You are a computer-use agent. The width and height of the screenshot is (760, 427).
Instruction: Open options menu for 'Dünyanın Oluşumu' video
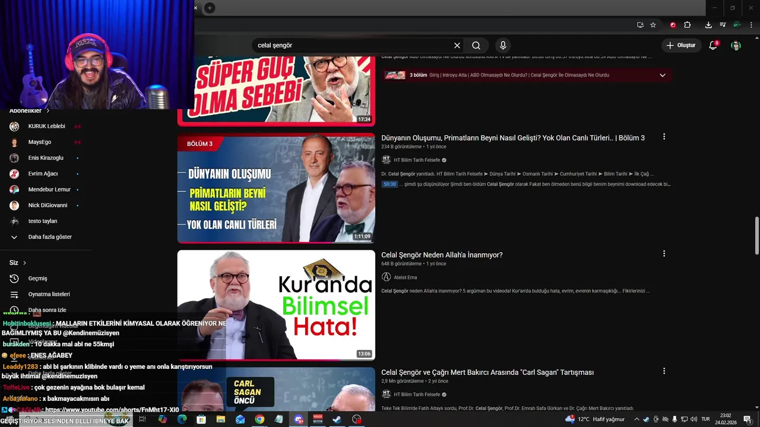click(x=664, y=136)
